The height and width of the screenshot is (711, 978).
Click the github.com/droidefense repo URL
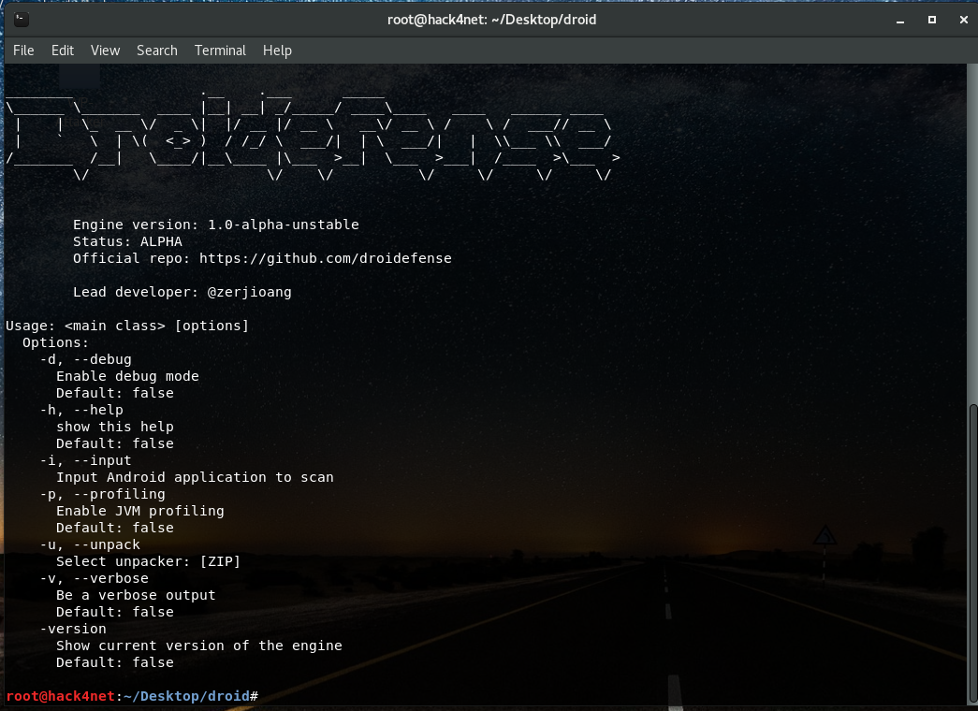point(326,258)
